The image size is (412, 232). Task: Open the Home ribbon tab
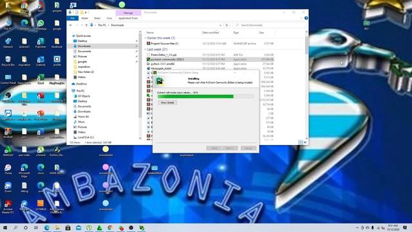tap(84, 18)
